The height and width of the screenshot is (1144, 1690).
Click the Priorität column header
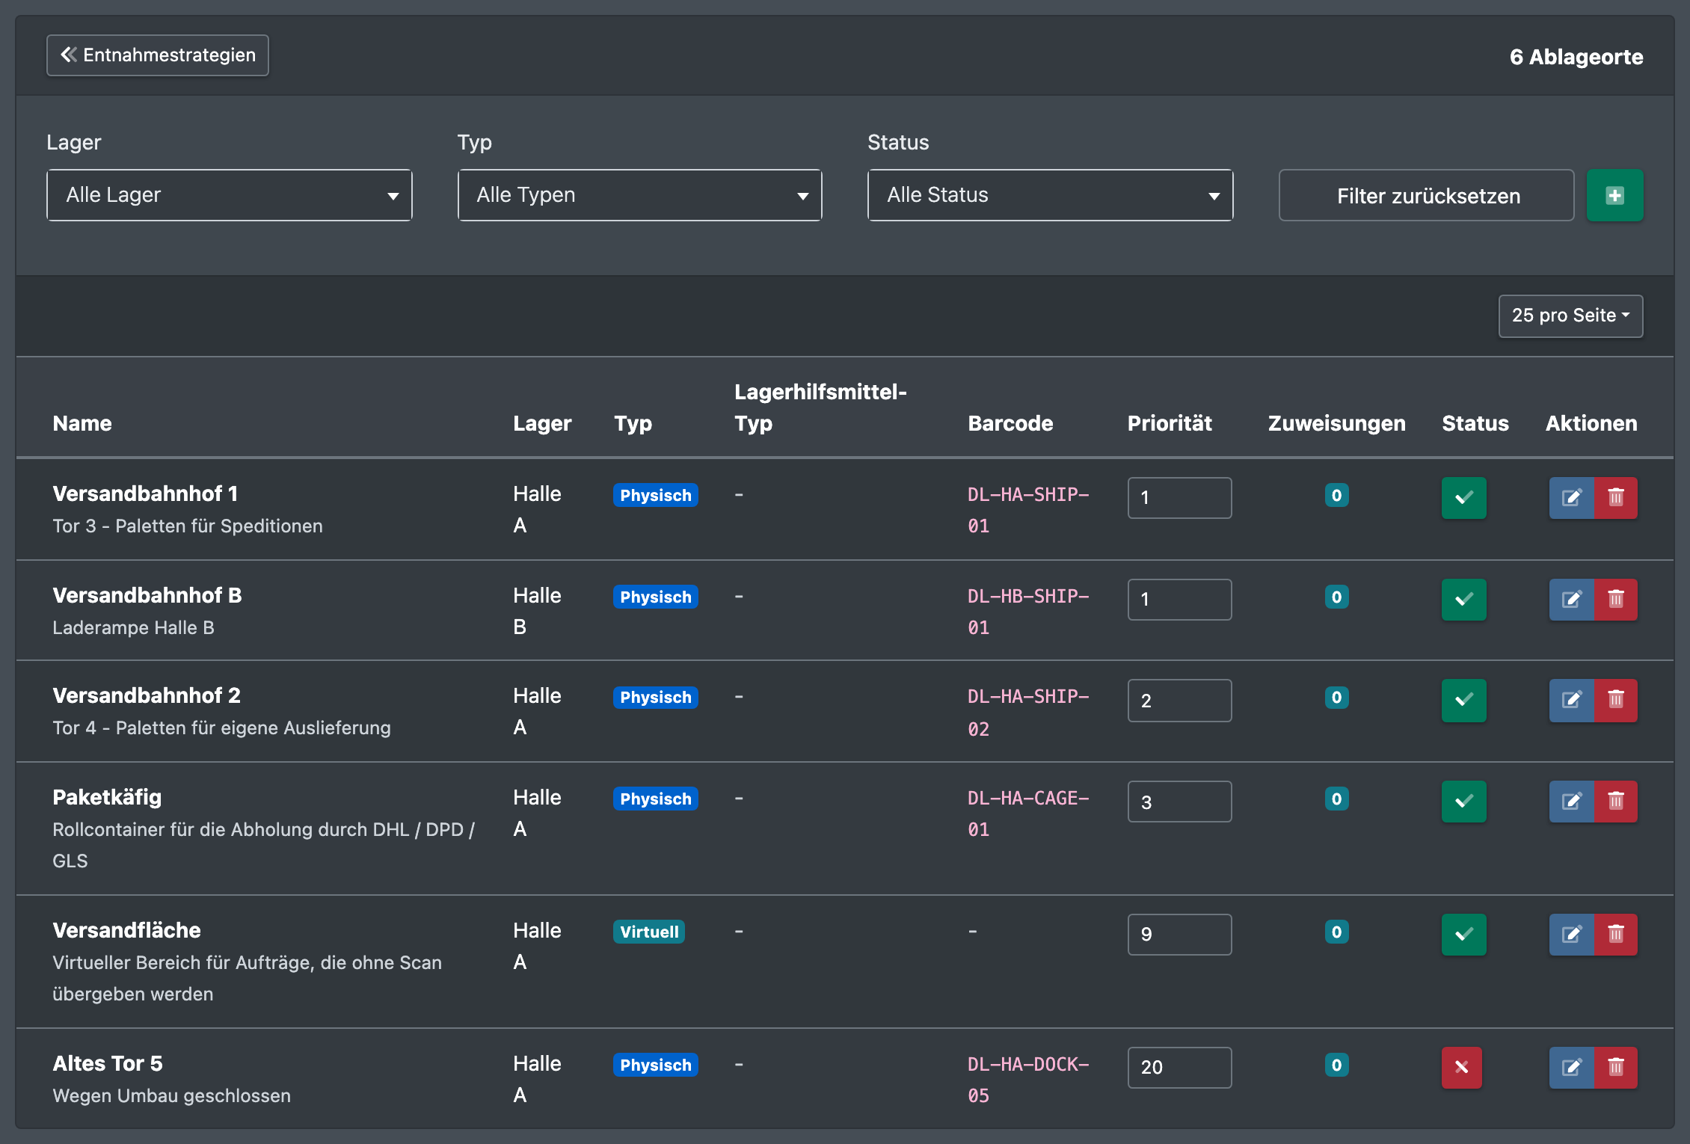pyautogui.click(x=1170, y=423)
